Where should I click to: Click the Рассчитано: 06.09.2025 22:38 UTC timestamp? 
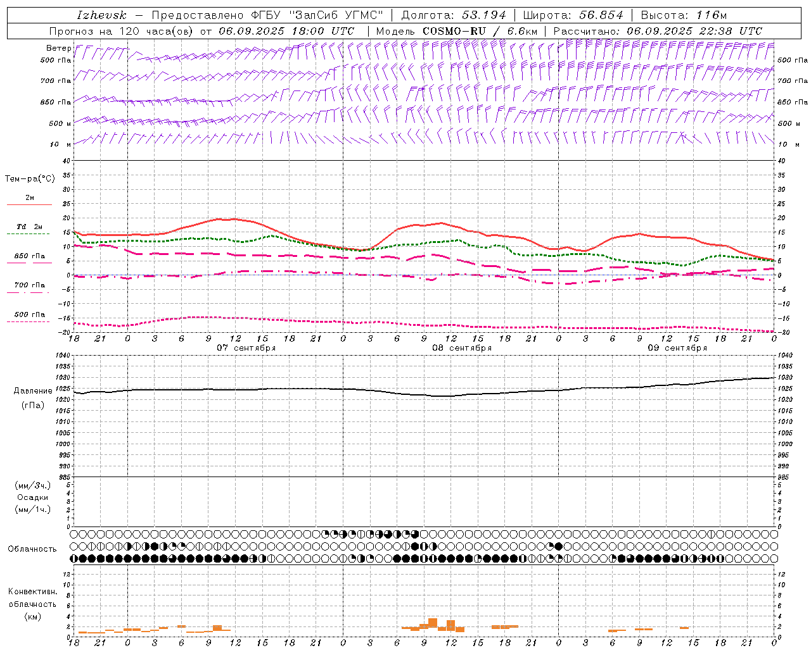click(658, 31)
